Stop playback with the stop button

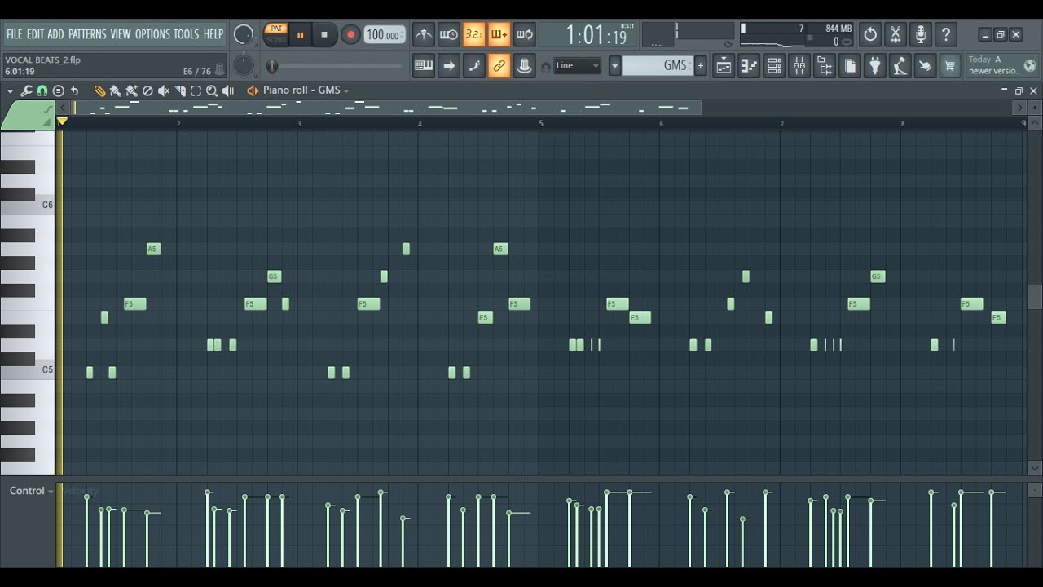coord(324,34)
